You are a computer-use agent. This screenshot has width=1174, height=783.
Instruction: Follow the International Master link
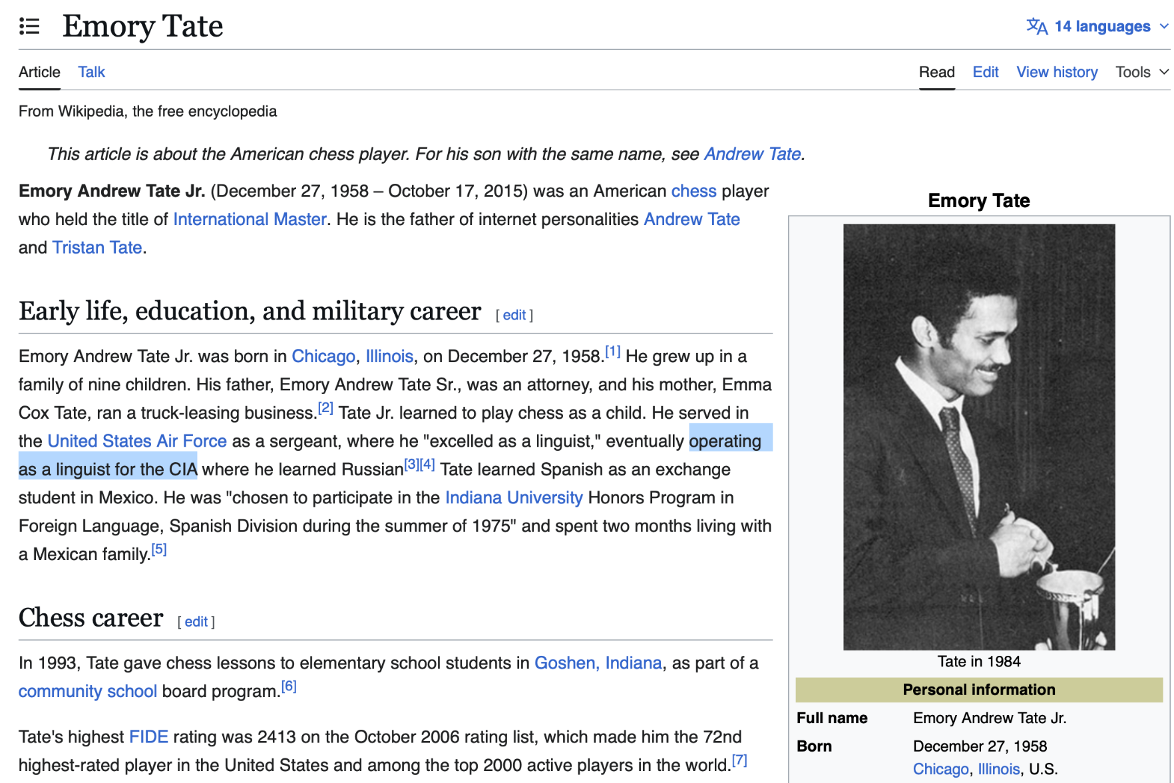[250, 219]
